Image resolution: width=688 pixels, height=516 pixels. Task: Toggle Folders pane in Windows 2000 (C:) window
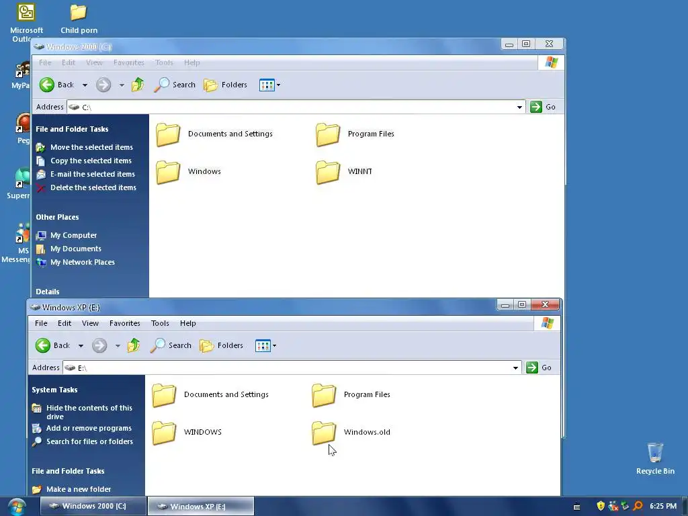(x=226, y=85)
